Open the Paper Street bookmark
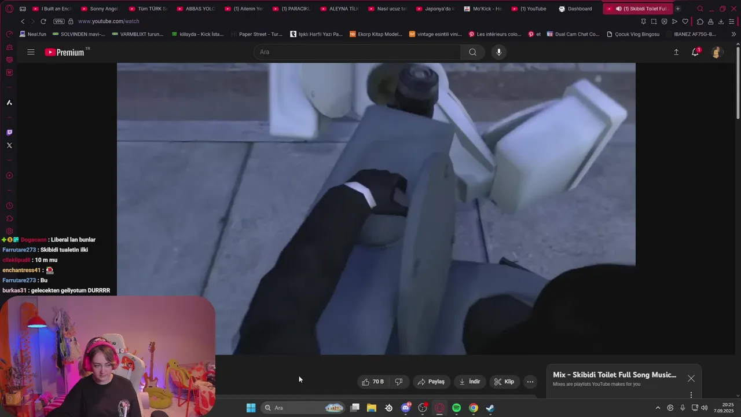741x417 pixels. coord(256,34)
